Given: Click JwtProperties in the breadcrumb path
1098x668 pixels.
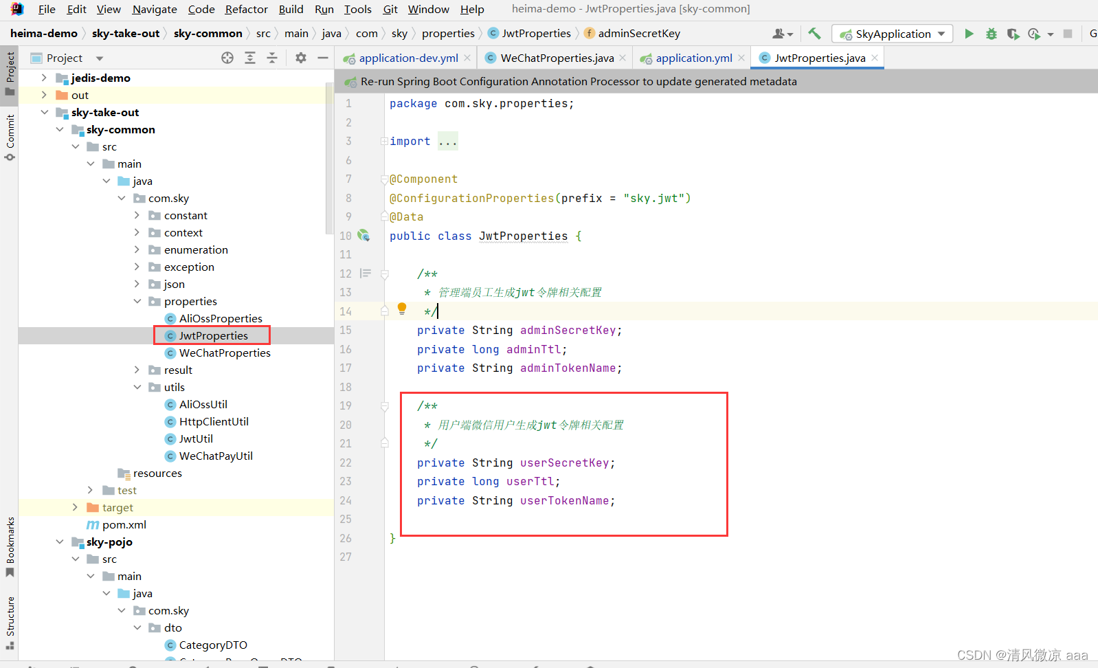Looking at the screenshot, I should 536,33.
